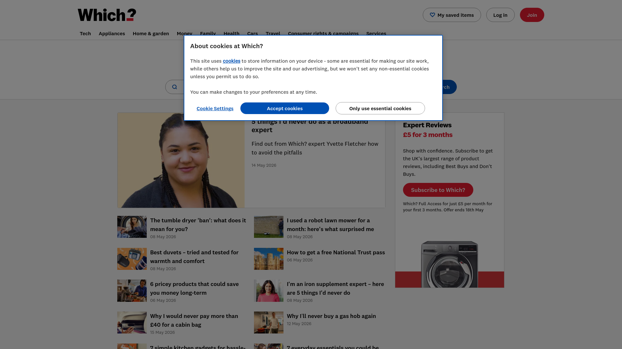
Task: Click the '14 May 2026' date text
Action: 264,165
